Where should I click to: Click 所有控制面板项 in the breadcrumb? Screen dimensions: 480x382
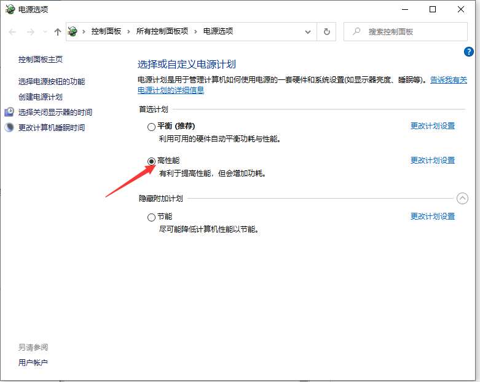coord(162,31)
